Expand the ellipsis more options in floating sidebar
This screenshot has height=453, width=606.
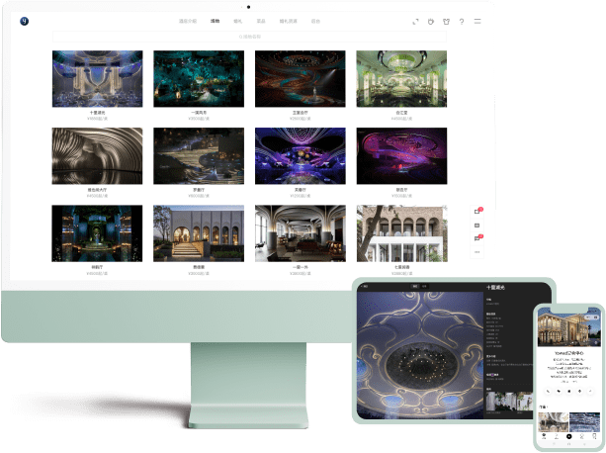(478, 252)
